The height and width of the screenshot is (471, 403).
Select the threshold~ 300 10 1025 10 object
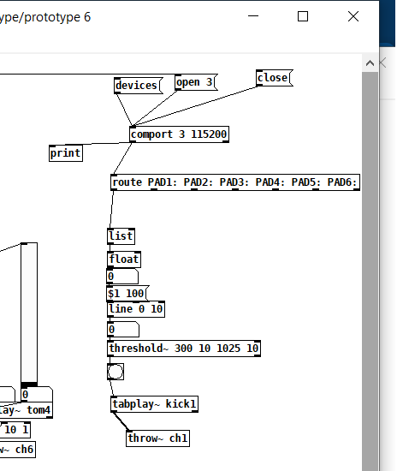pos(184,349)
